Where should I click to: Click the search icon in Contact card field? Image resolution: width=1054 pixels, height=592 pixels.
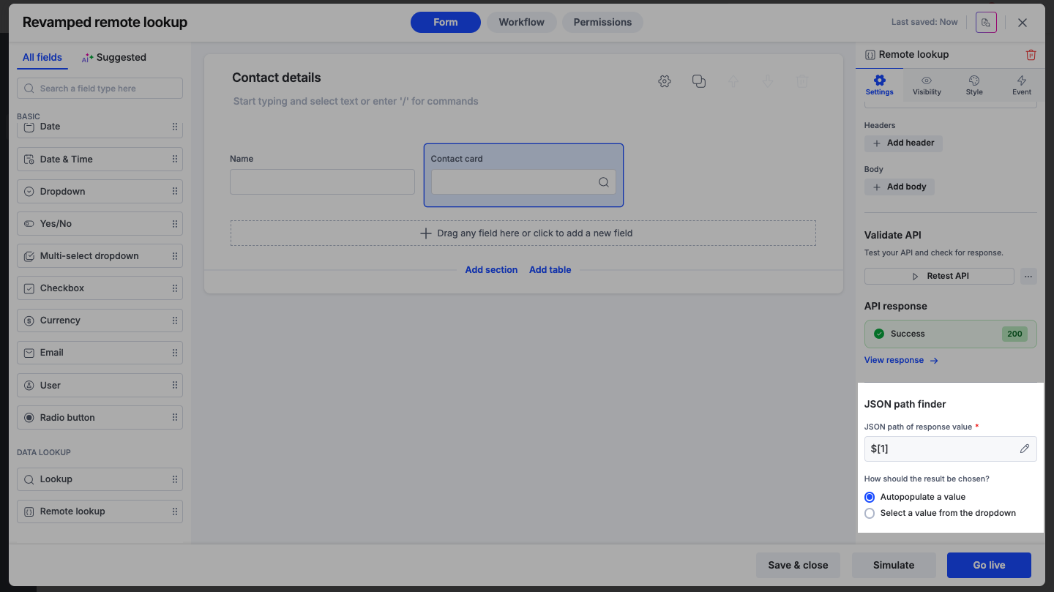pyautogui.click(x=603, y=182)
